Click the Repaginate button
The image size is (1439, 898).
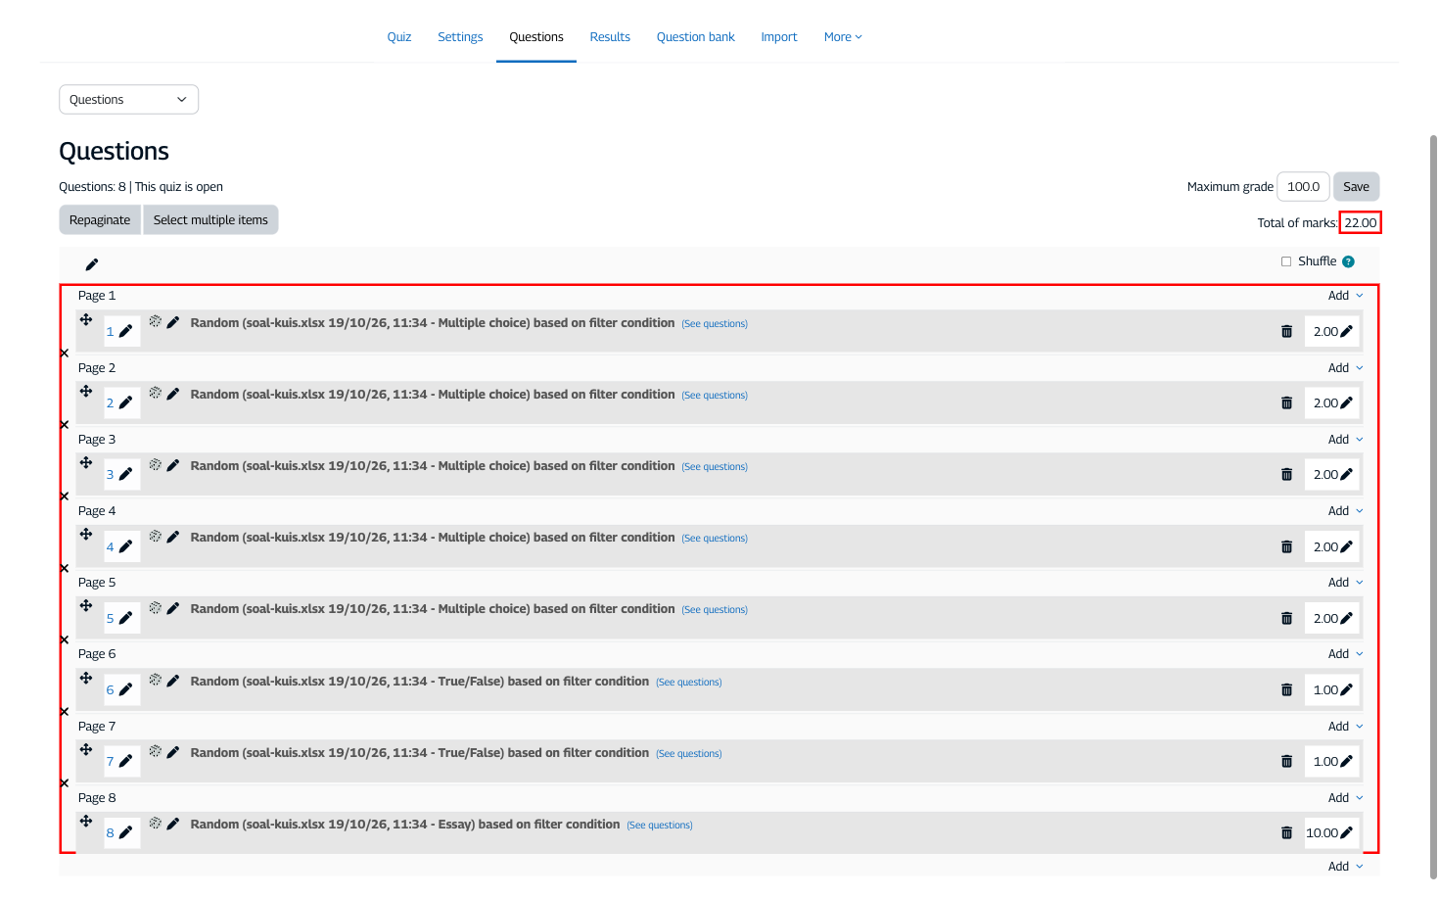(100, 220)
